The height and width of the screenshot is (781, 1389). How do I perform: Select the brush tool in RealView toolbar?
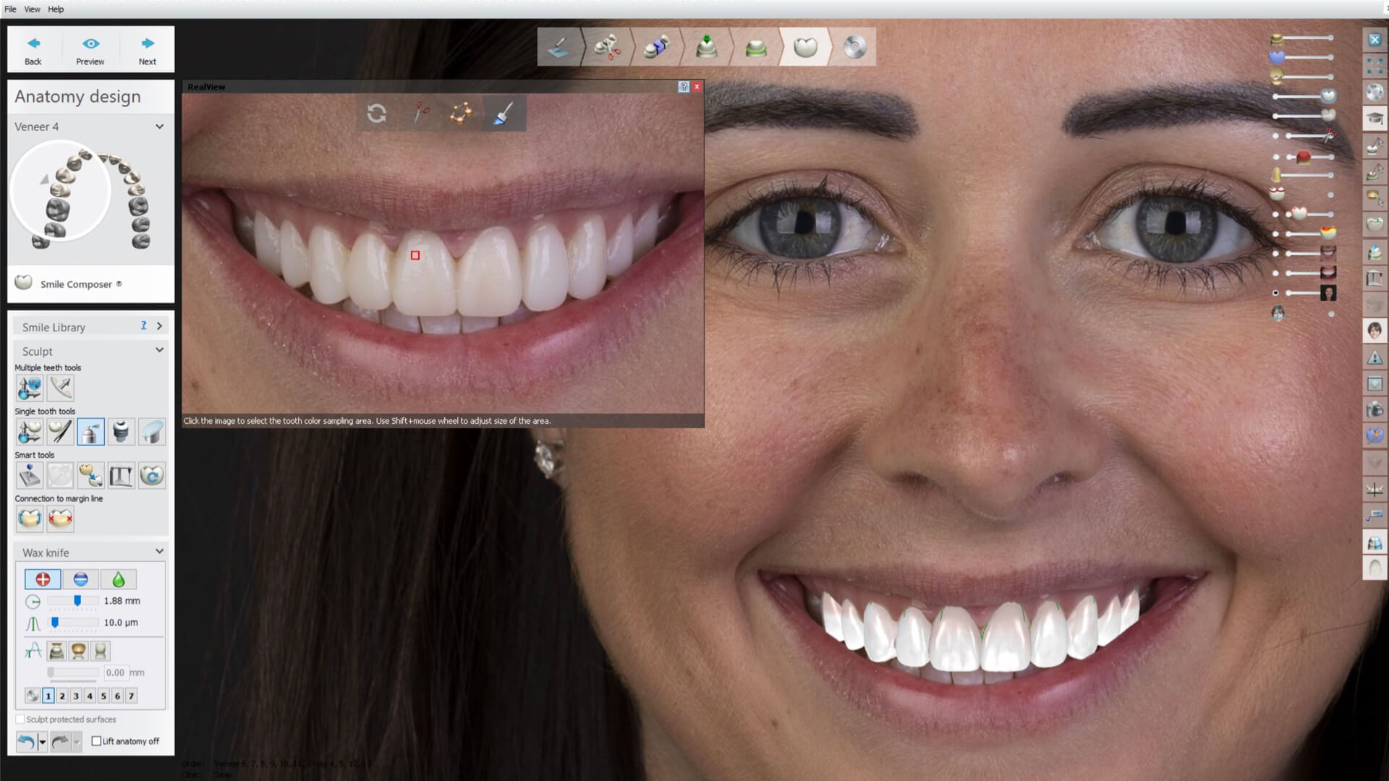(504, 113)
